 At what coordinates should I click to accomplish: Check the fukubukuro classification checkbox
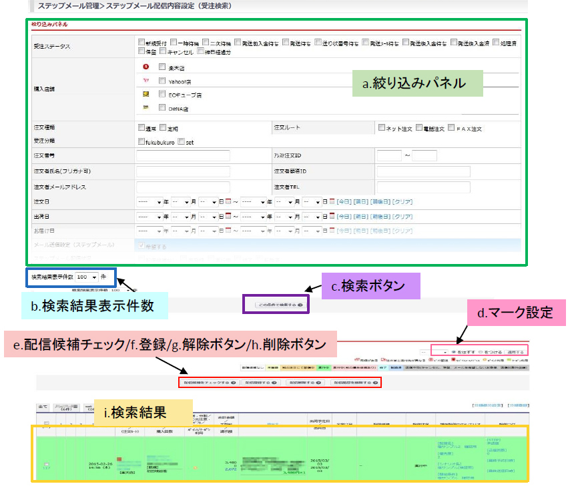click(x=141, y=141)
